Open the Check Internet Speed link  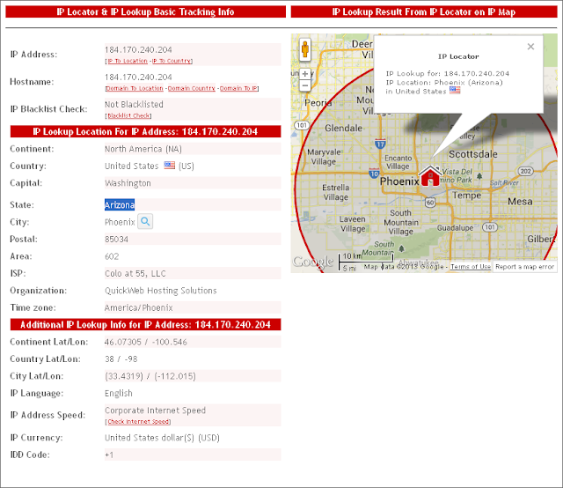point(138,421)
